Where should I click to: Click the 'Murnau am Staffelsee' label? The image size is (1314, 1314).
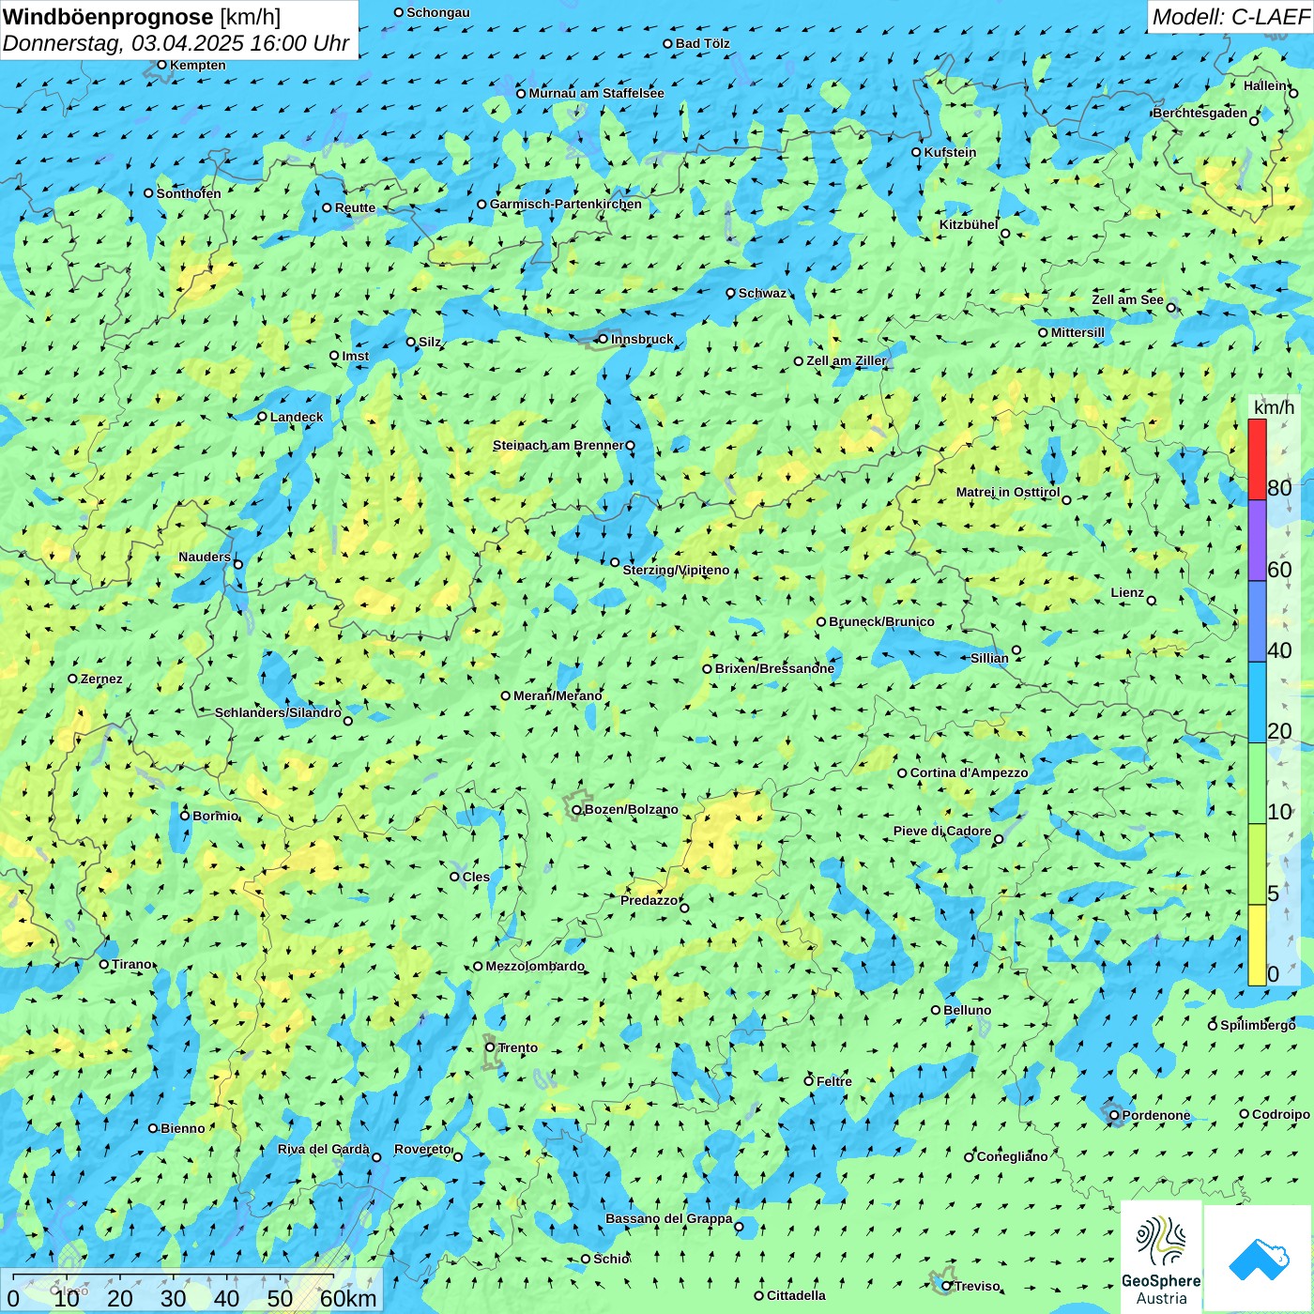click(596, 93)
